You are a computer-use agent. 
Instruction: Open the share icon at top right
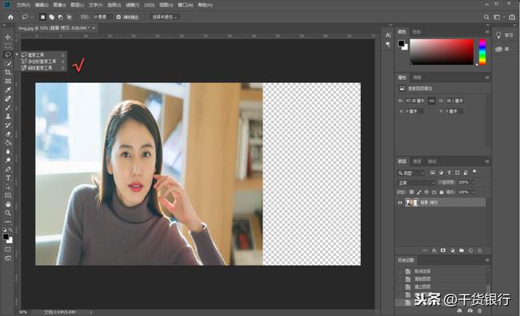click(x=512, y=17)
